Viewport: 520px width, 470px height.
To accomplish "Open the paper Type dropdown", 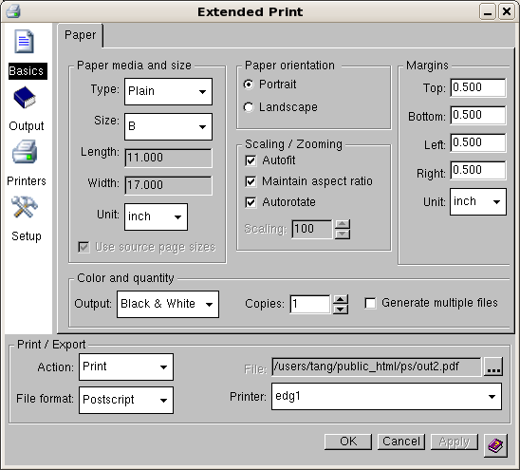I will tap(168, 91).
